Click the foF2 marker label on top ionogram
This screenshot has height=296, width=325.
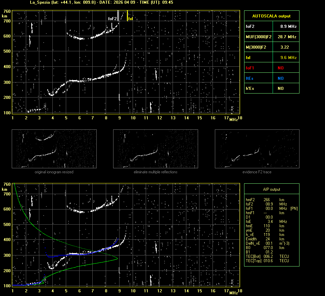(x=112, y=19)
